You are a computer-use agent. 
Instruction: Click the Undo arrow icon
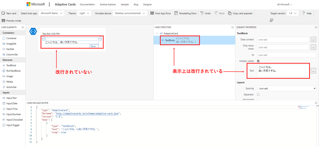[x=202, y=13]
